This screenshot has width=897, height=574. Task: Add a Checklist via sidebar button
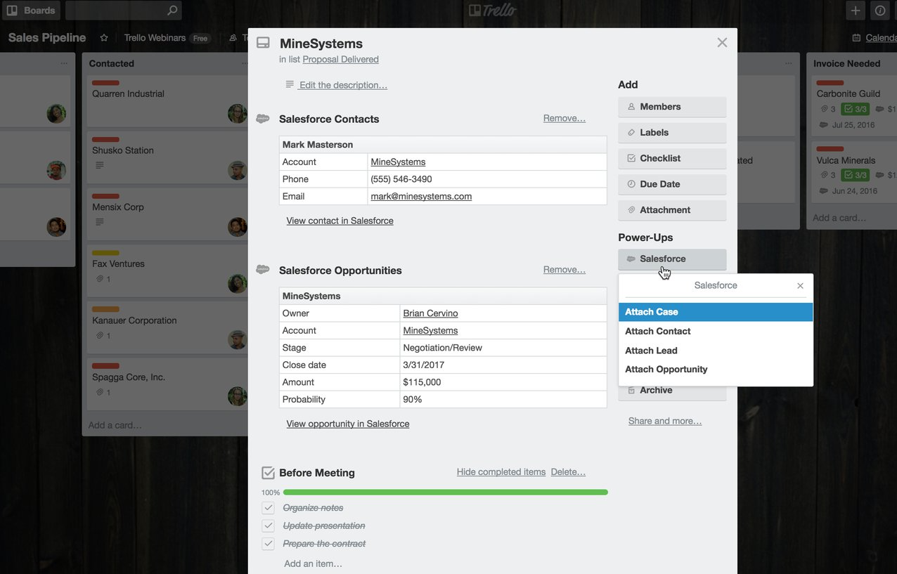[672, 158]
